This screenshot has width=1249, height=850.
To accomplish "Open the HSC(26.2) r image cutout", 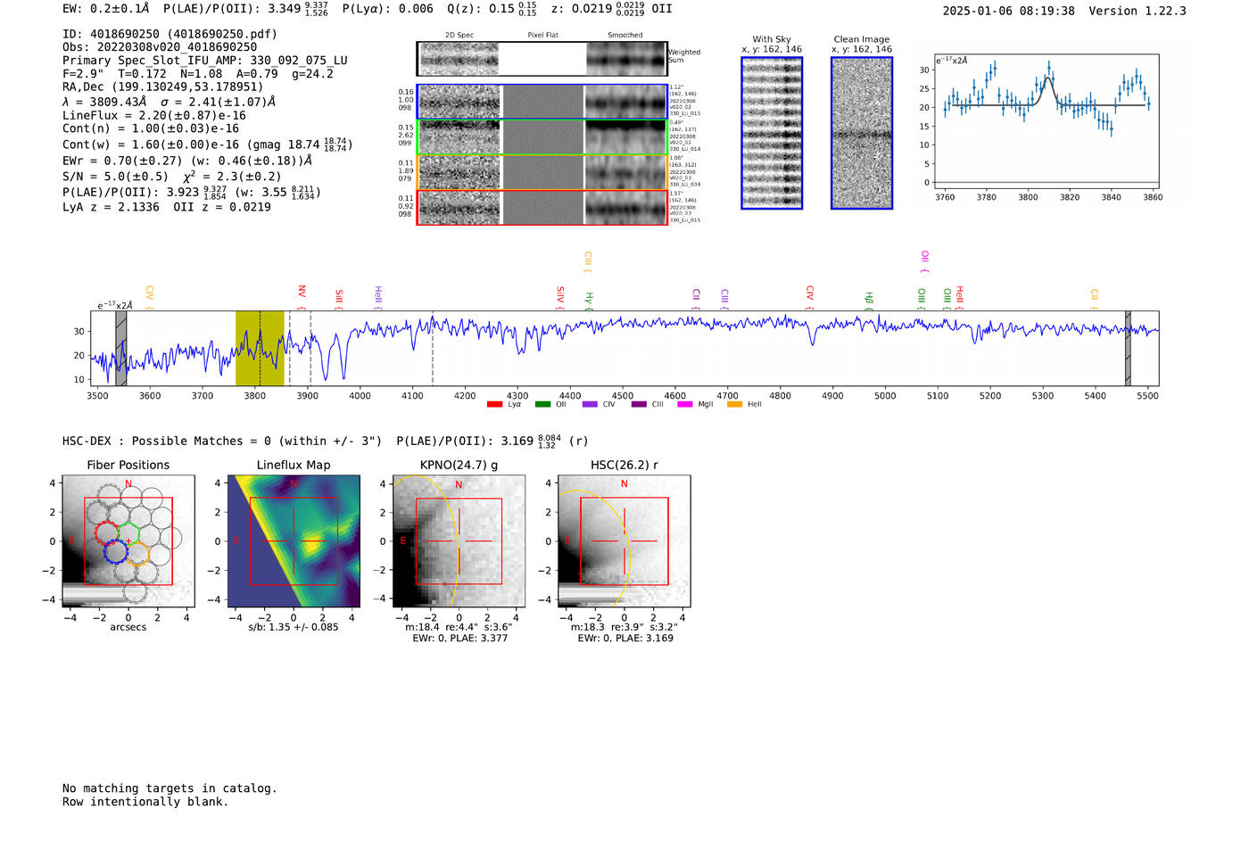I will (x=624, y=541).
